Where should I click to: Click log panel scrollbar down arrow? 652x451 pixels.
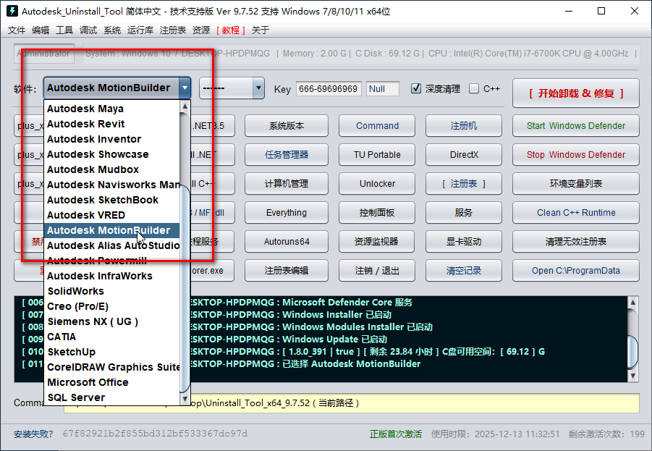point(633,376)
